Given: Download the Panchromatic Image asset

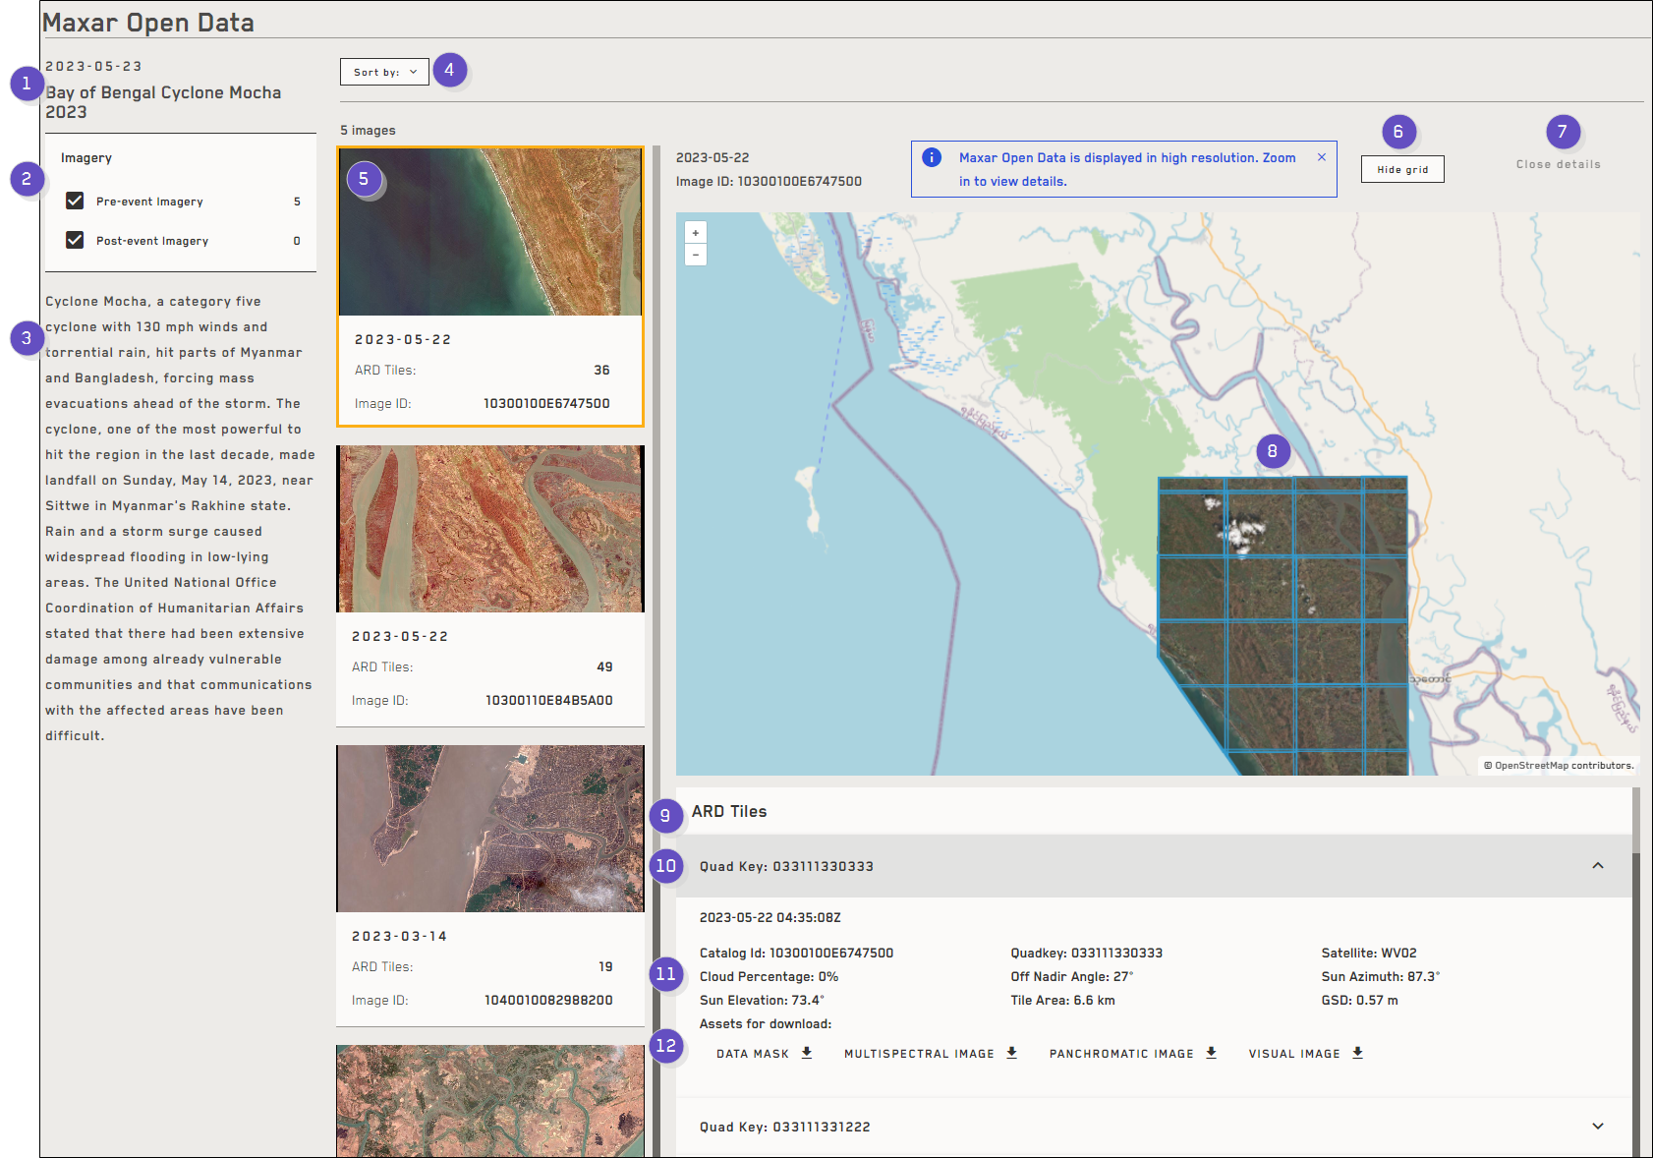Looking at the screenshot, I should pyautogui.click(x=1133, y=1053).
